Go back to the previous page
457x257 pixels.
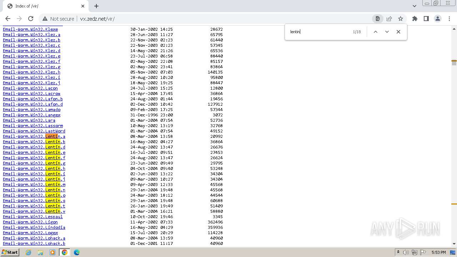8,19
